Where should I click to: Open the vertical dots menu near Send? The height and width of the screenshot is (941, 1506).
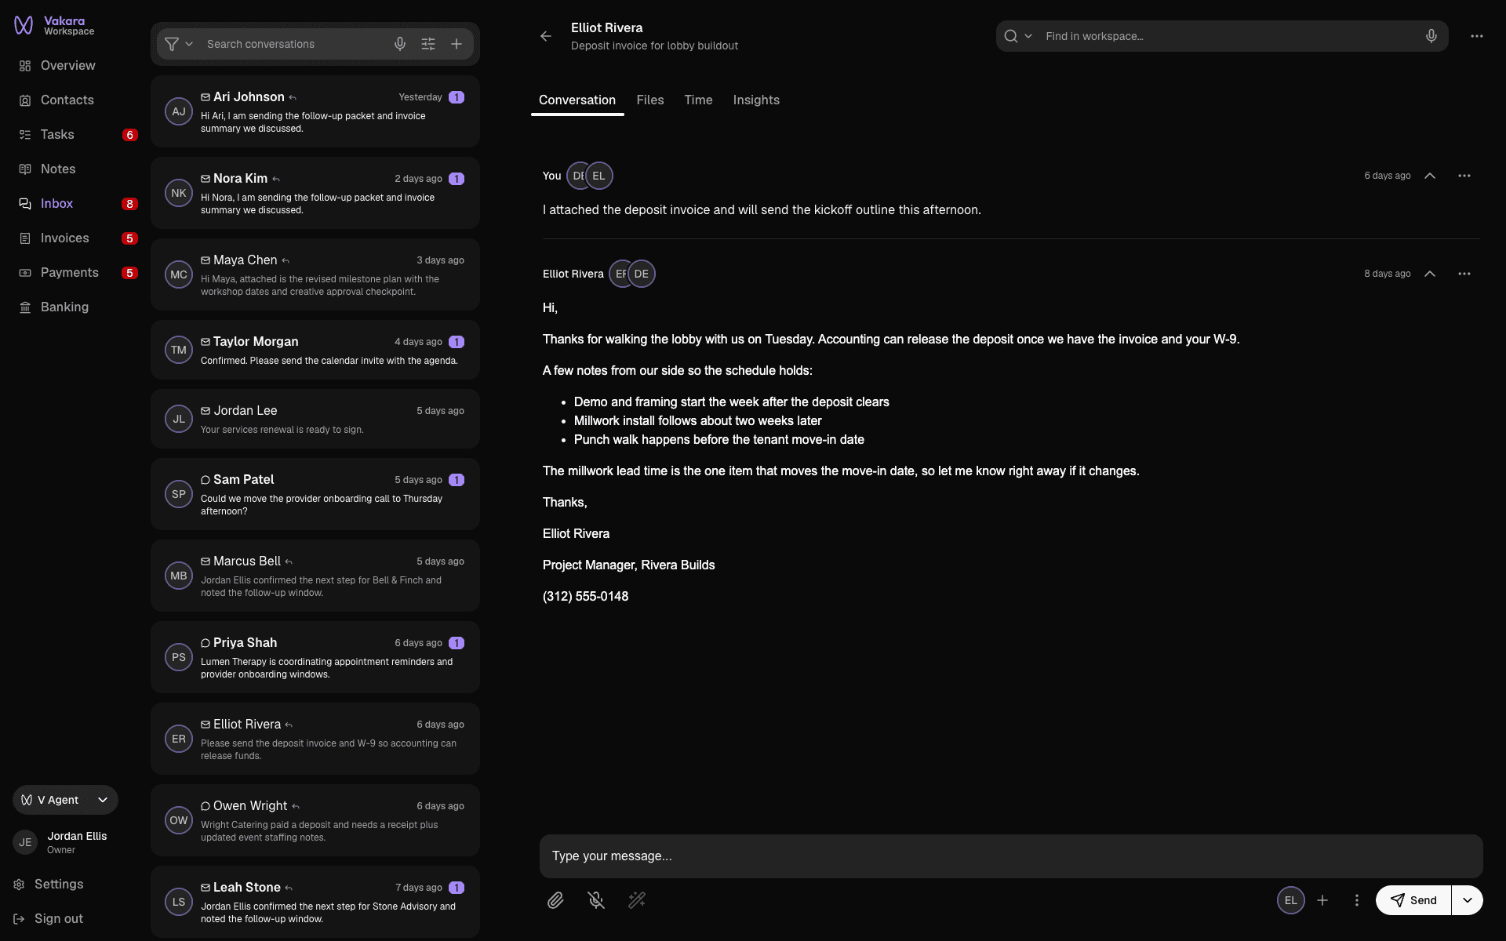1357,900
